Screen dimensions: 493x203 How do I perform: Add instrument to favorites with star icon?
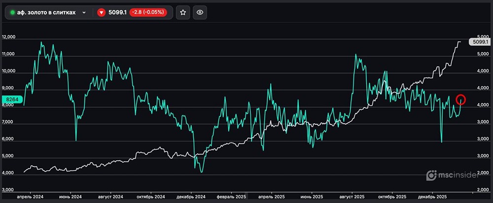tap(183, 12)
